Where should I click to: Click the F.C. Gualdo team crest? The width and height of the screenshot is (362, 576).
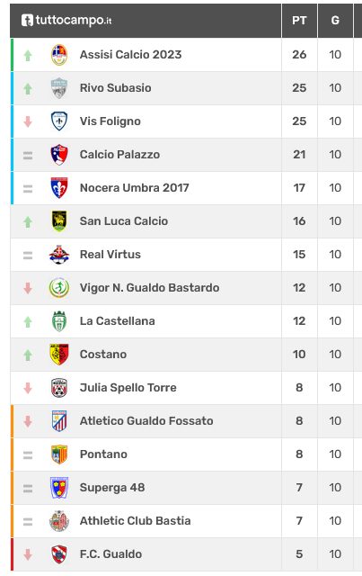[x=59, y=554]
